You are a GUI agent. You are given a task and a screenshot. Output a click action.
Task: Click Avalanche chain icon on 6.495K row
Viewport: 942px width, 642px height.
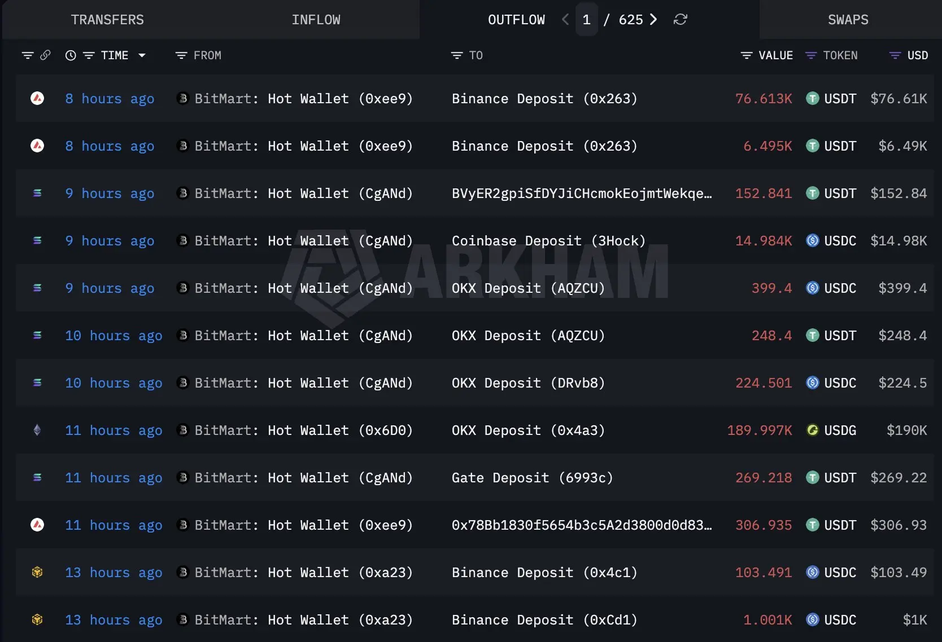[x=37, y=146]
